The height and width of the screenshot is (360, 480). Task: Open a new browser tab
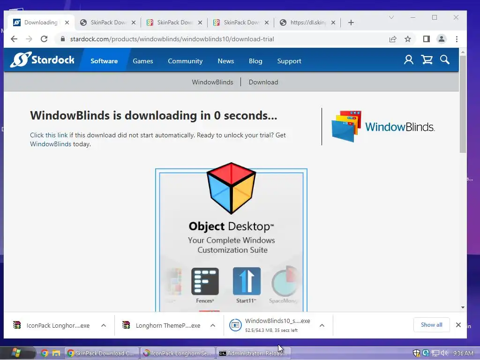coord(351,22)
